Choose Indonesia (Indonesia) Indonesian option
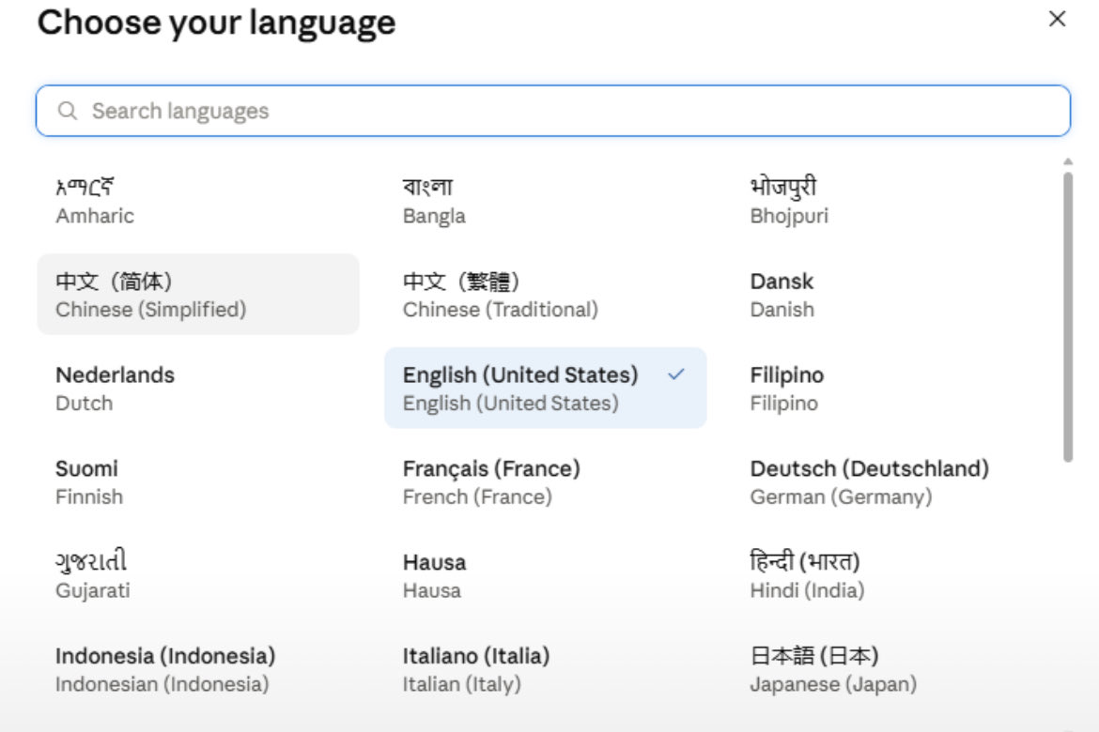The height and width of the screenshot is (732, 1099). click(x=197, y=669)
